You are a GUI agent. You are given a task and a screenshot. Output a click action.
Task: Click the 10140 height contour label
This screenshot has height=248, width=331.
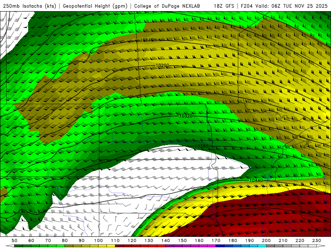pos(147,40)
